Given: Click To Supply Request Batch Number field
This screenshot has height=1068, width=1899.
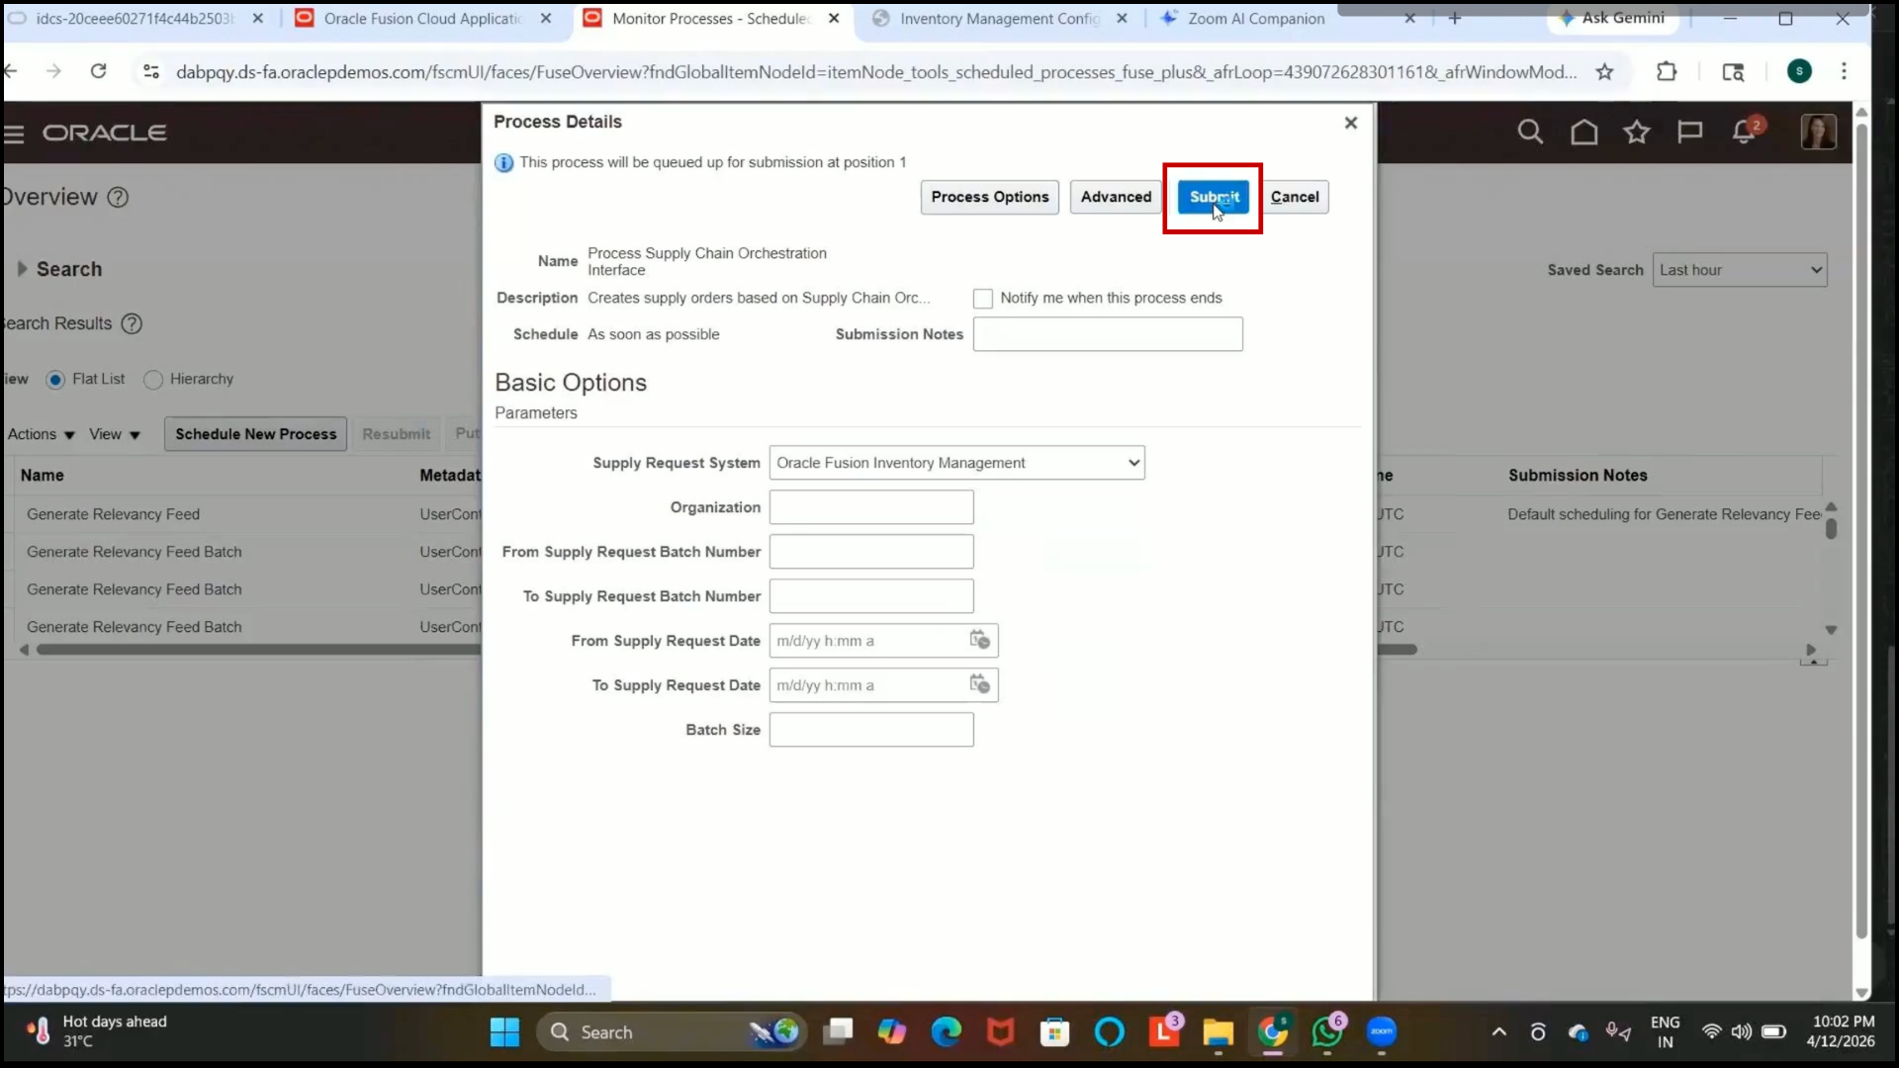Looking at the screenshot, I should click(871, 596).
